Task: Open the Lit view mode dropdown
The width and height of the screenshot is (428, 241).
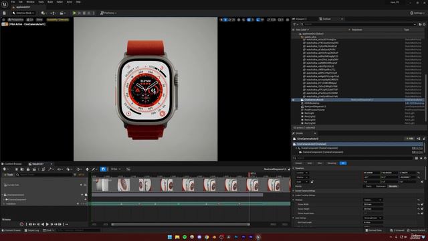Action: 30,19
